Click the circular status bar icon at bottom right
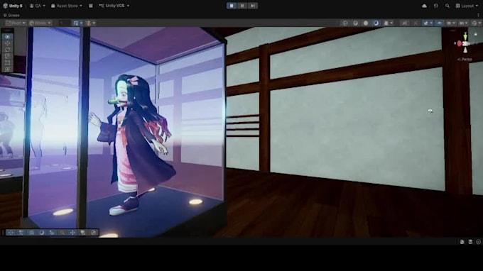The image size is (483, 271). pos(478,242)
